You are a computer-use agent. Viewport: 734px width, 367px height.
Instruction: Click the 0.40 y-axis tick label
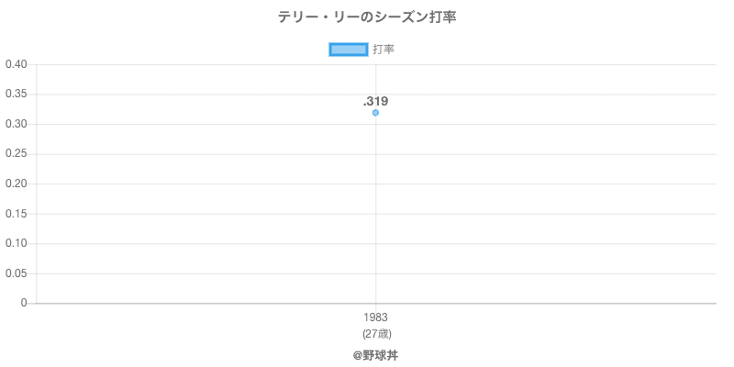click(16, 64)
